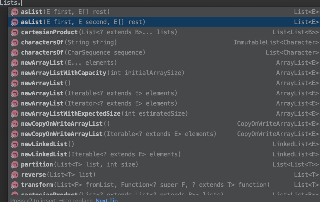Place cursor after "Lists." in editor

coord(21,3)
